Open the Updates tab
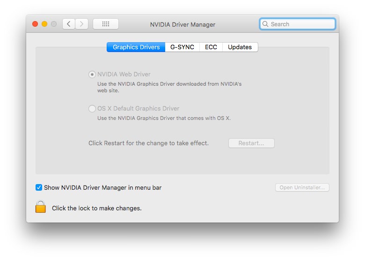The width and height of the screenshot is (365, 260). coord(240,47)
